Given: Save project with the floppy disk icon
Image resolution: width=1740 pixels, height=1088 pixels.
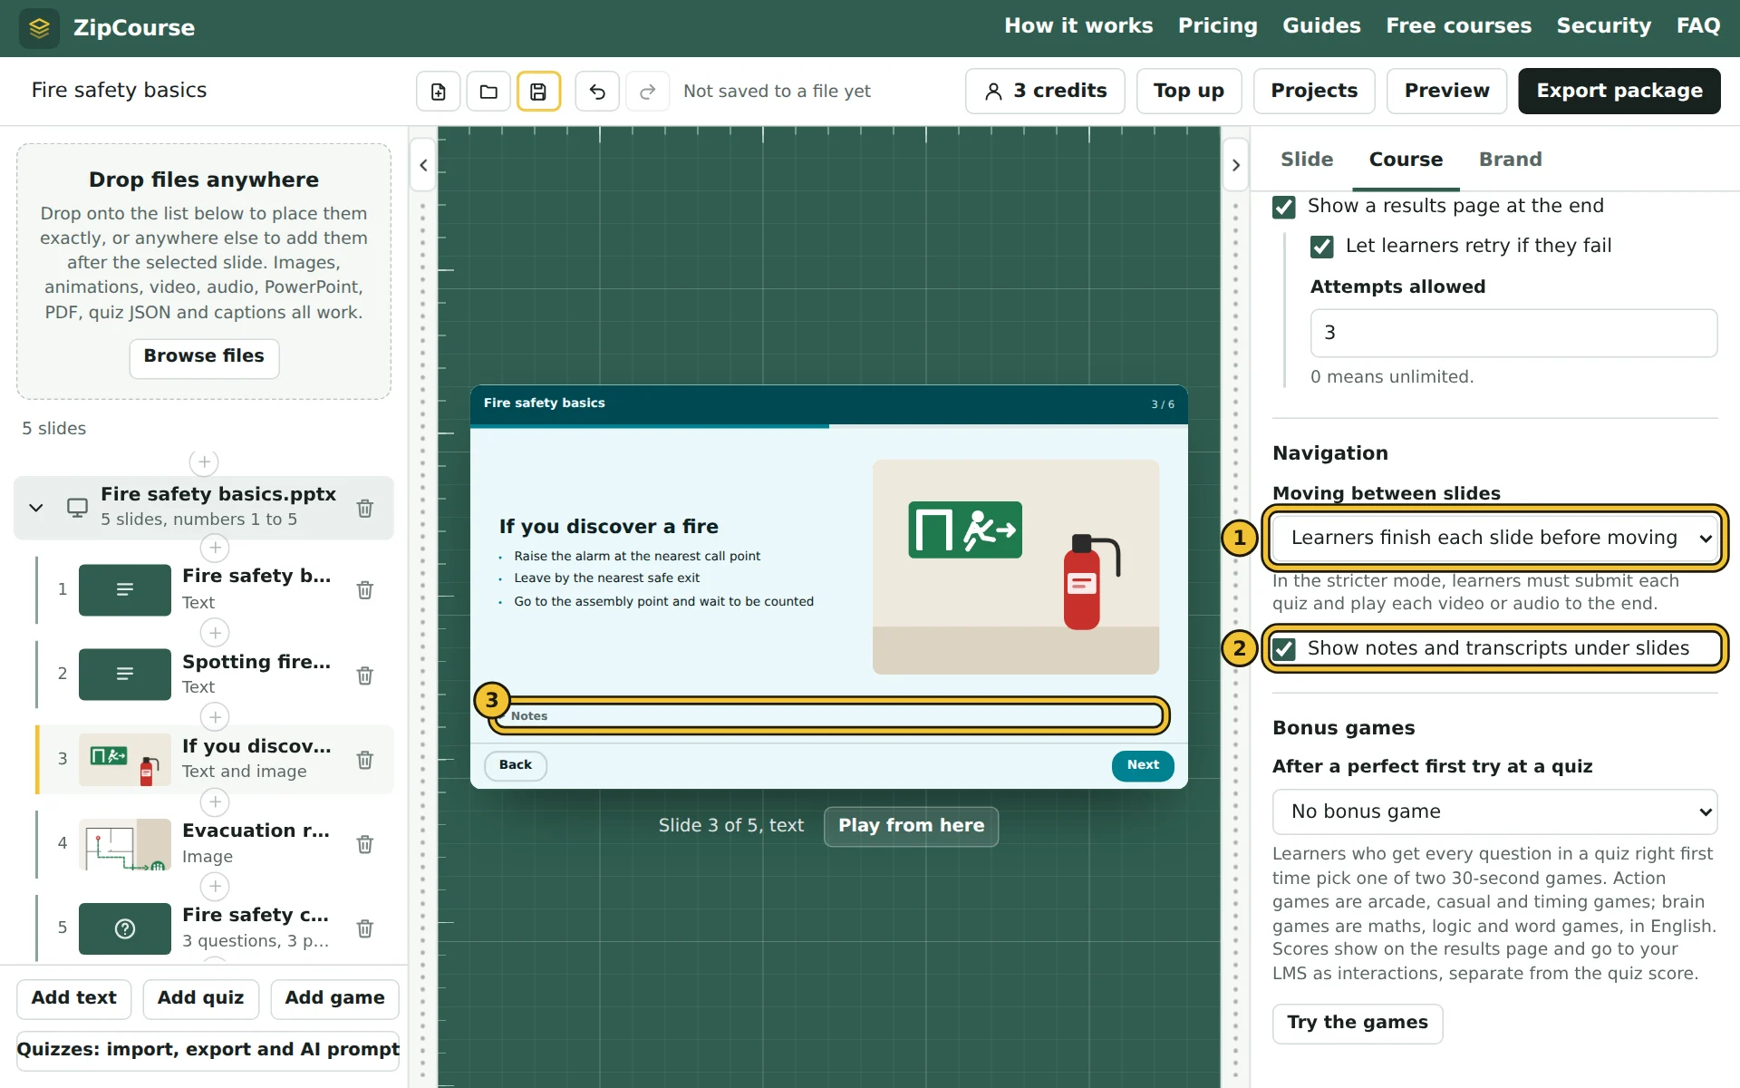Looking at the screenshot, I should point(538,92).
